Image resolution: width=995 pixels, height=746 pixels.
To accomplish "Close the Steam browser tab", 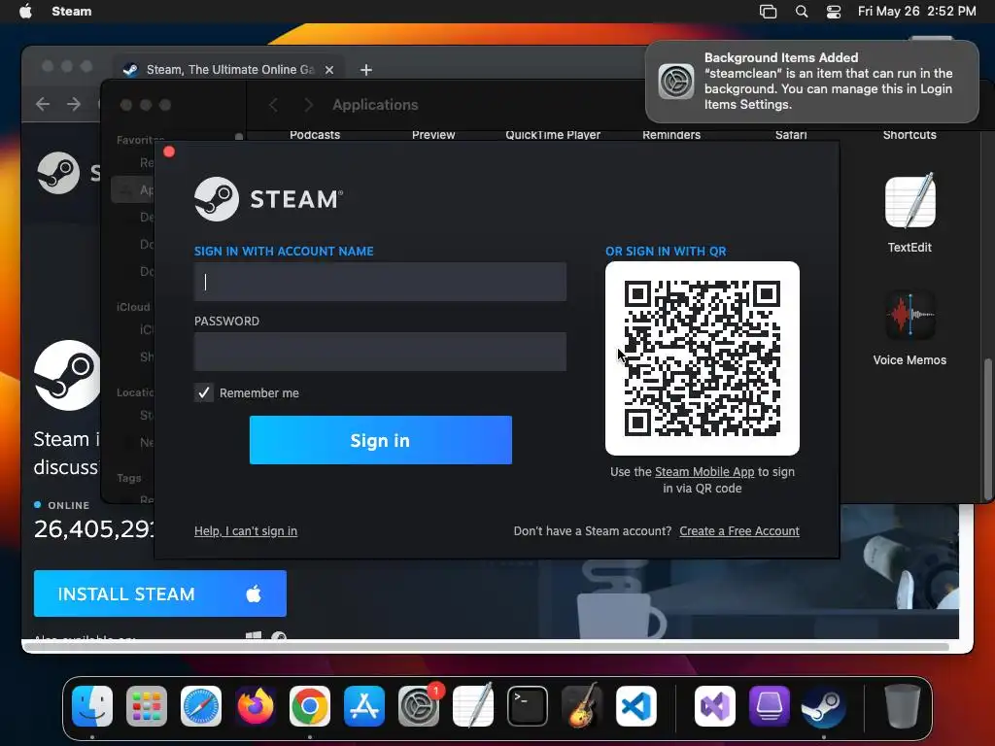I will pos(329,70).
